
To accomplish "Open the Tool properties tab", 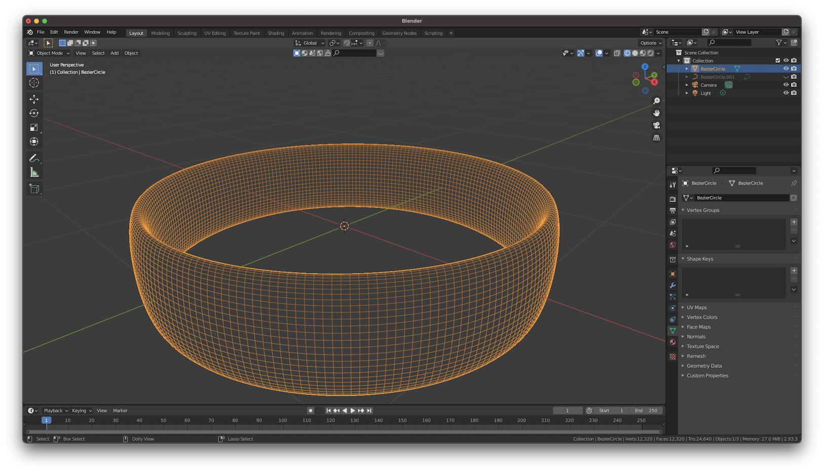I will click(x=672, y=185).
